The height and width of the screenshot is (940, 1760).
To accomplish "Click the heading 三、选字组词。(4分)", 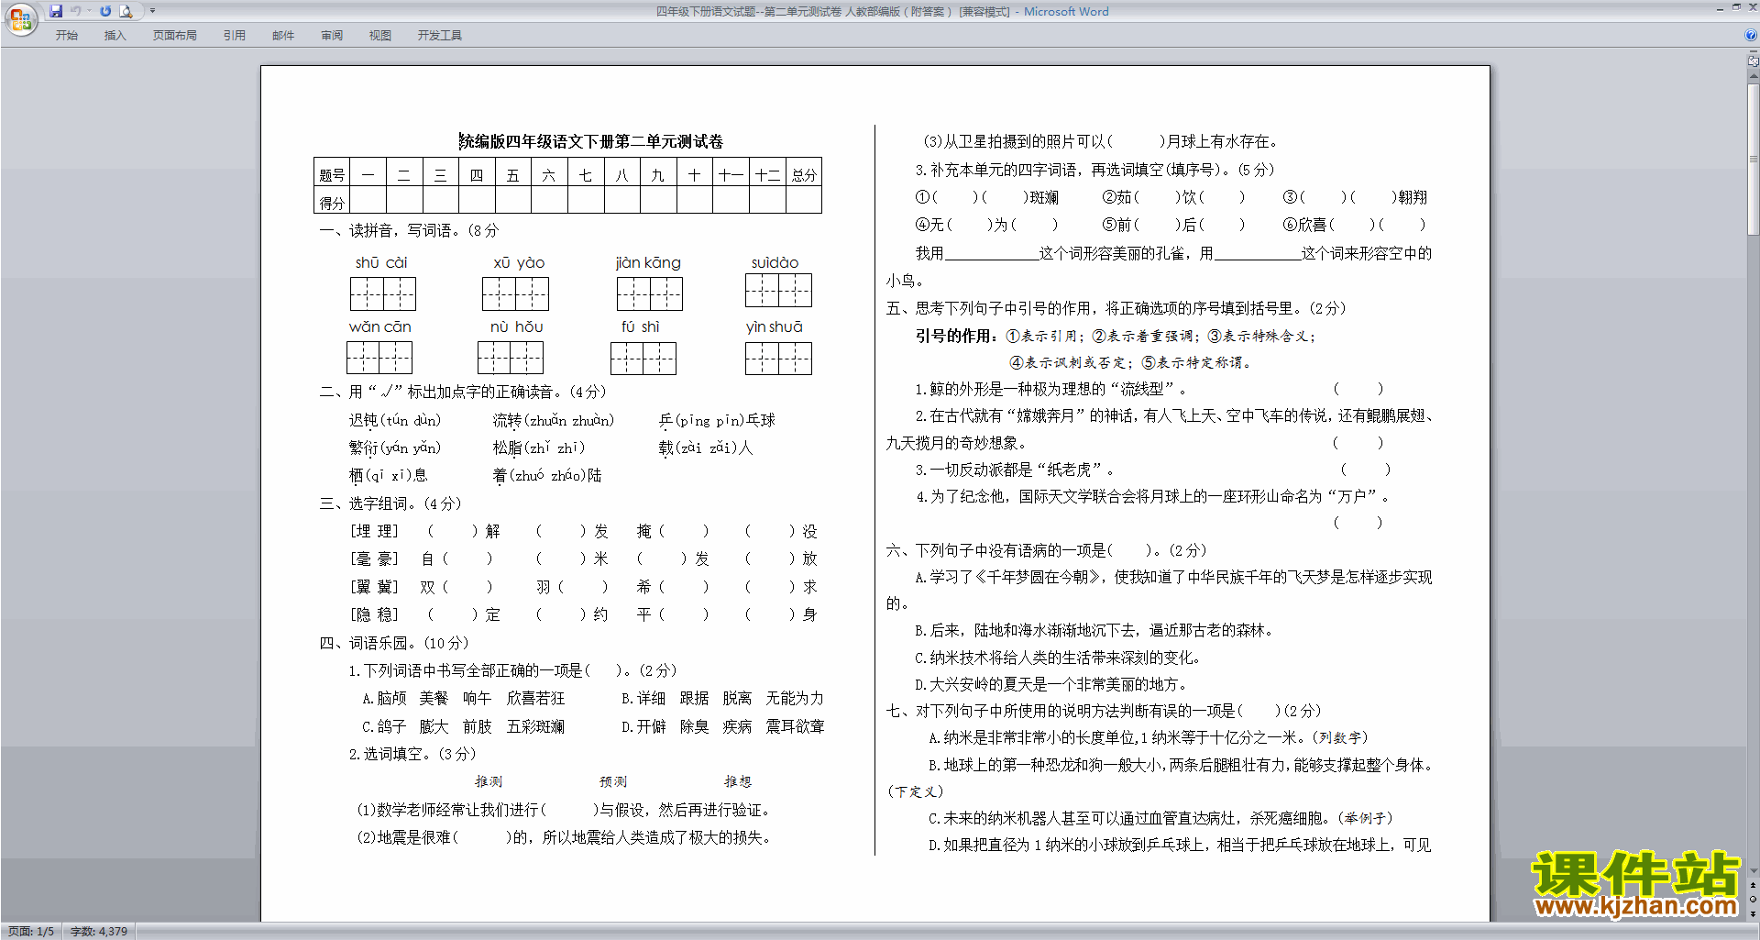I will (390, 503).
